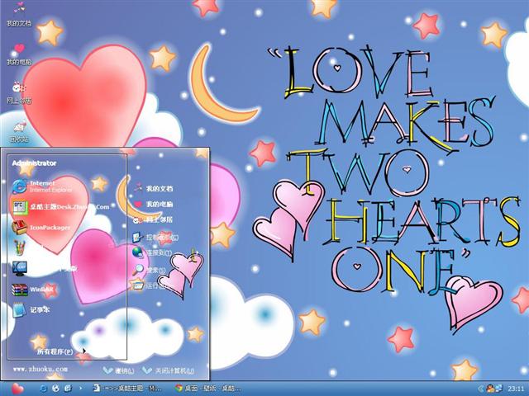Expand 连接到 connect-to submenu
Image resolution: width=529 pixels, height=396 pixels.
152,252
